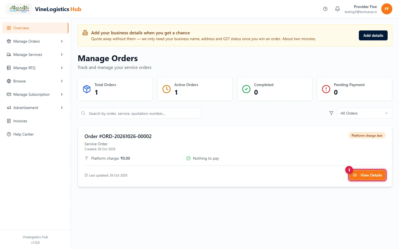Viewport: 399px width, 249px height.
Task: Click the Active Orders clock icon
Action: click(167, 89)
